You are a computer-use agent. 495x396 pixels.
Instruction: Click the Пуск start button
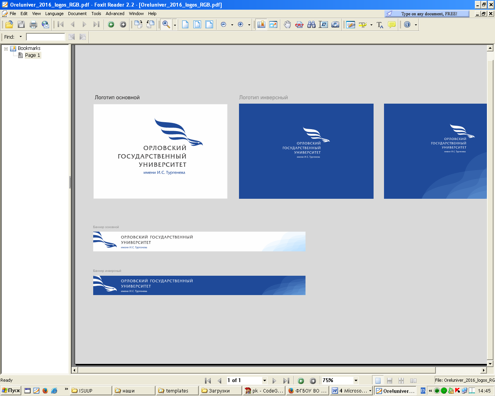11,391
